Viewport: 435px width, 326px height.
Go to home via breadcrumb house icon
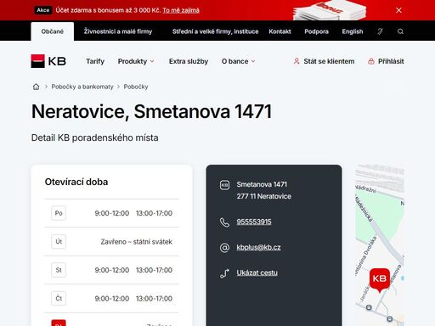(x=36, y=87)
